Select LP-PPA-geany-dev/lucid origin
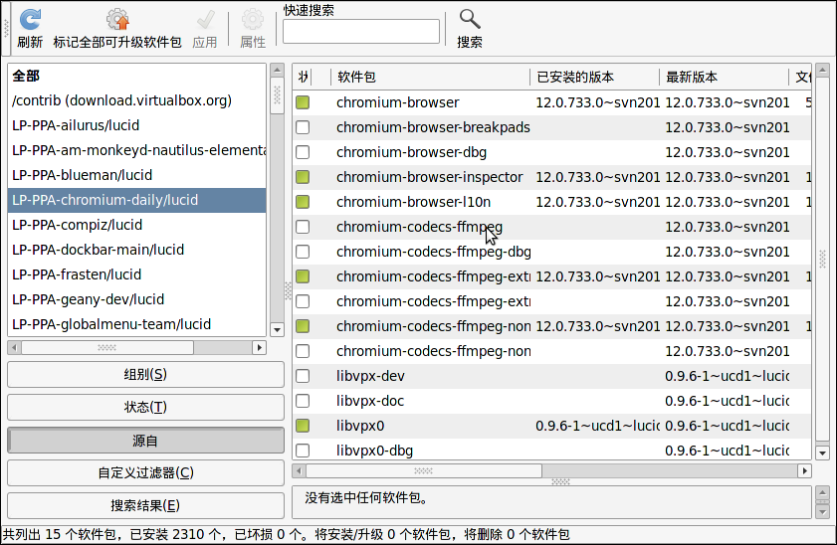The image size is (837, 545). pyautogui.click(x=136, y=299)
